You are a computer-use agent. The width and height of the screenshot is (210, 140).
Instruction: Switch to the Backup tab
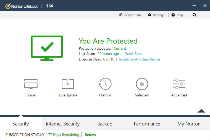105,124
